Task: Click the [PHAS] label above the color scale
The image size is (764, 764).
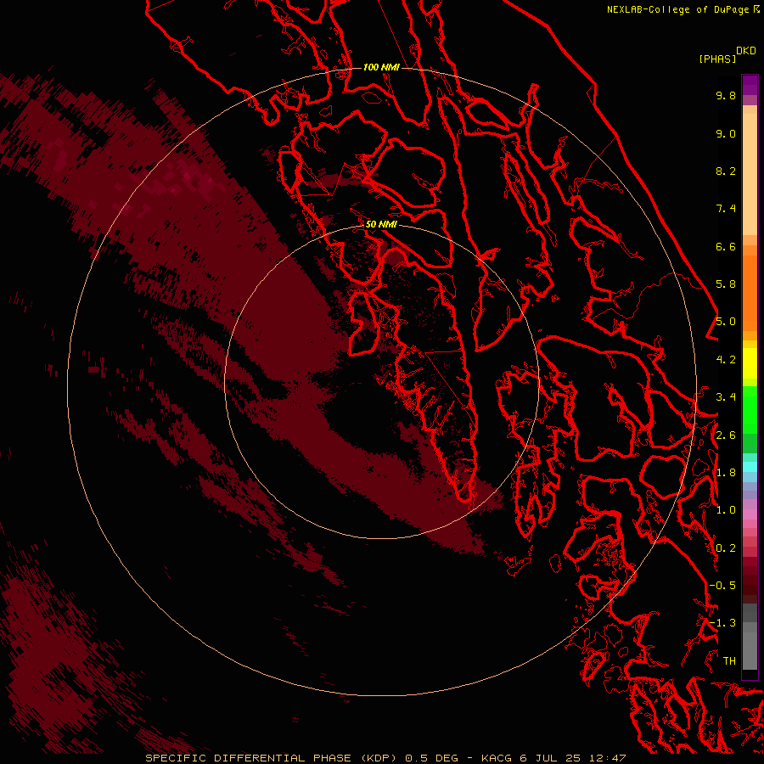Action: coord(717,59)
